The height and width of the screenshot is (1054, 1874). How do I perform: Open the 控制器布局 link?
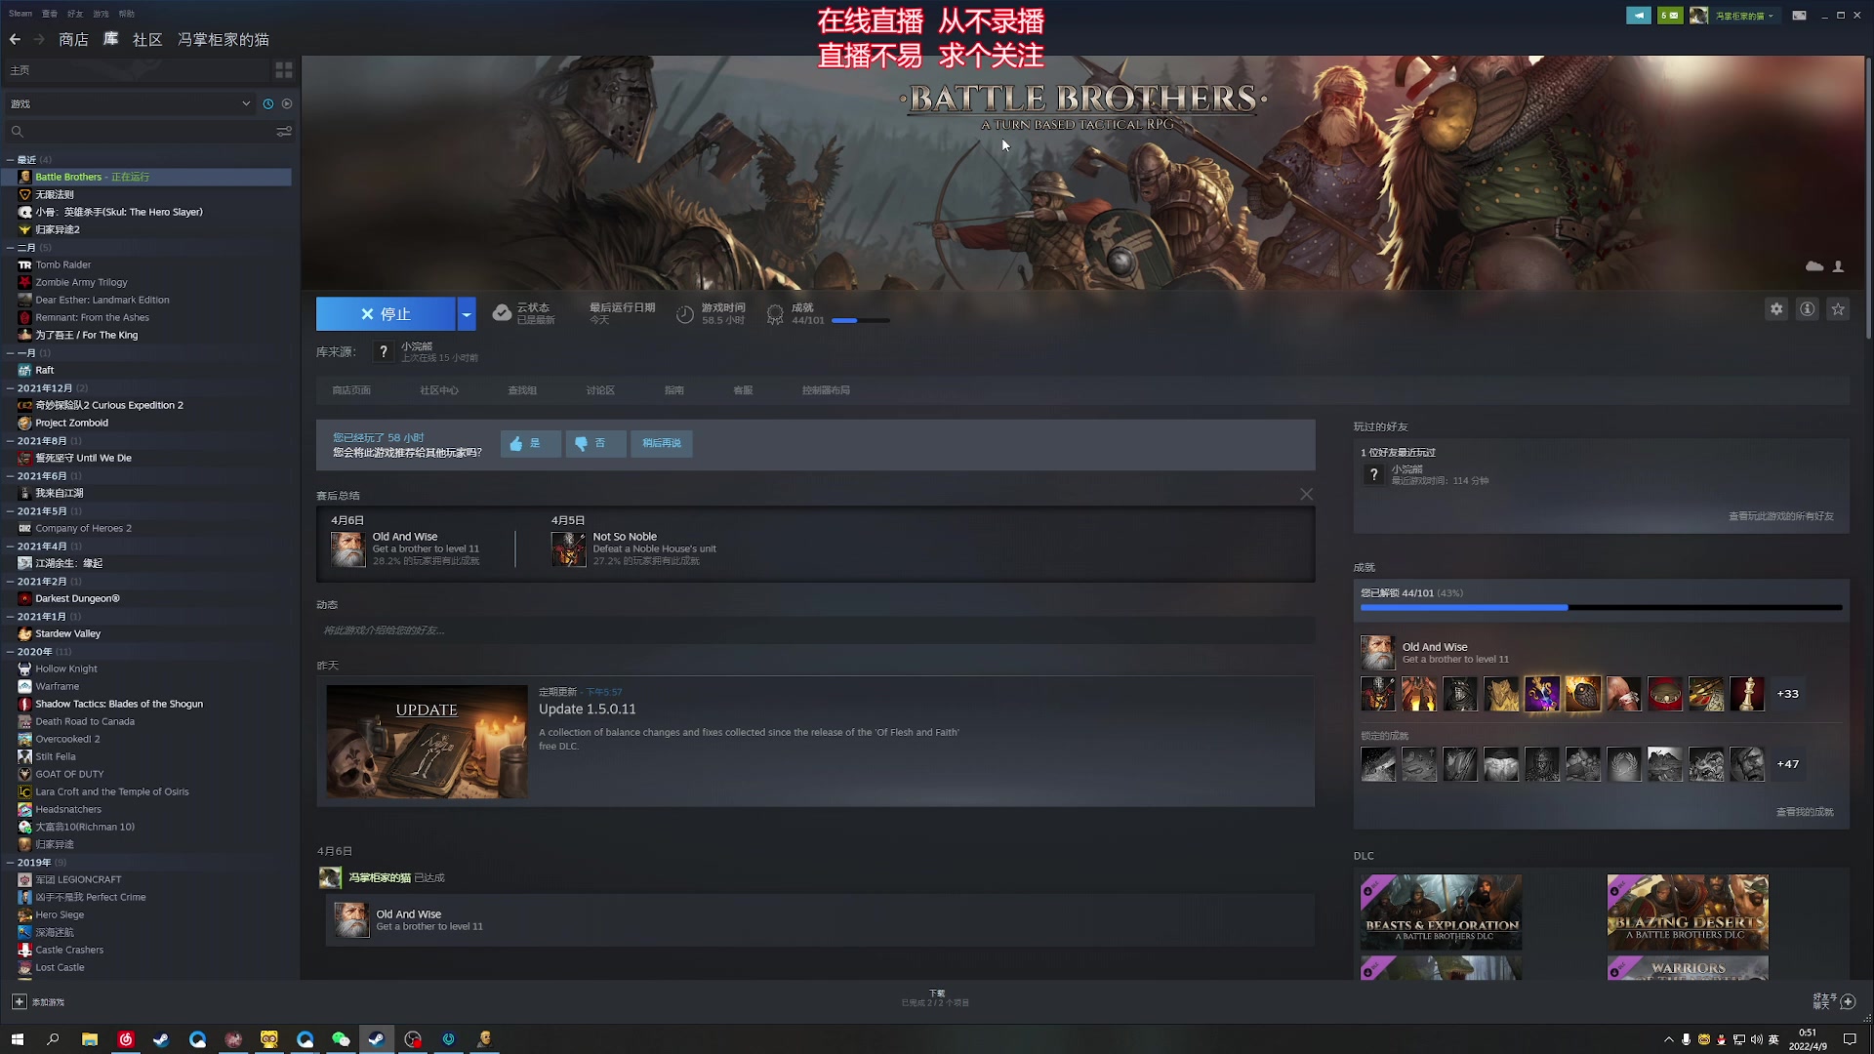826,390
